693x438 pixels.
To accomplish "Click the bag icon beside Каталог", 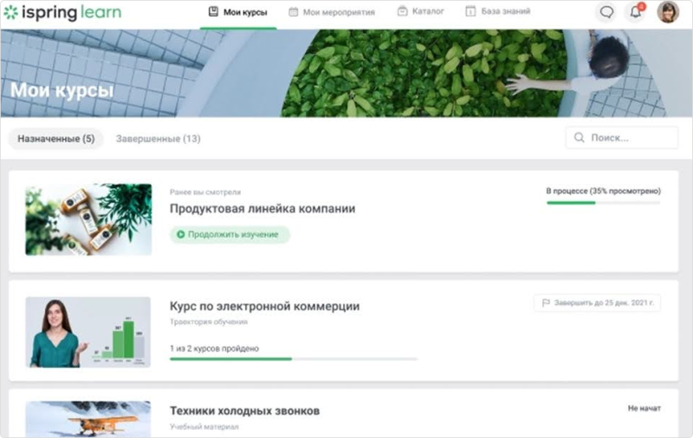I will pos(402,11).
